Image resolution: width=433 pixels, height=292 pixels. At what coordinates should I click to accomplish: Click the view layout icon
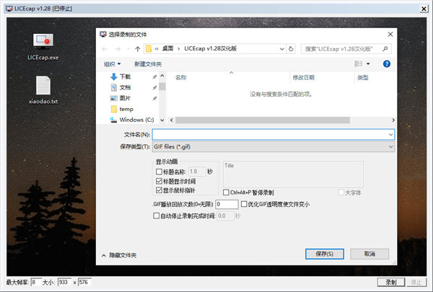coord(359,64)
